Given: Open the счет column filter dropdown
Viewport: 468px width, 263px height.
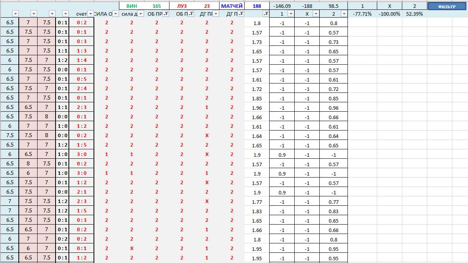Looking at the screenshot, I should click(90, 14).
